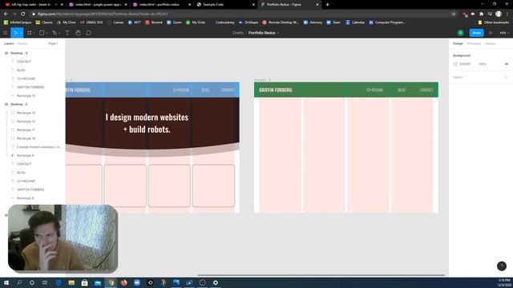This screenshot has width=513, height=288.
Task: Select the Hand tool
Action: (78, 33)
